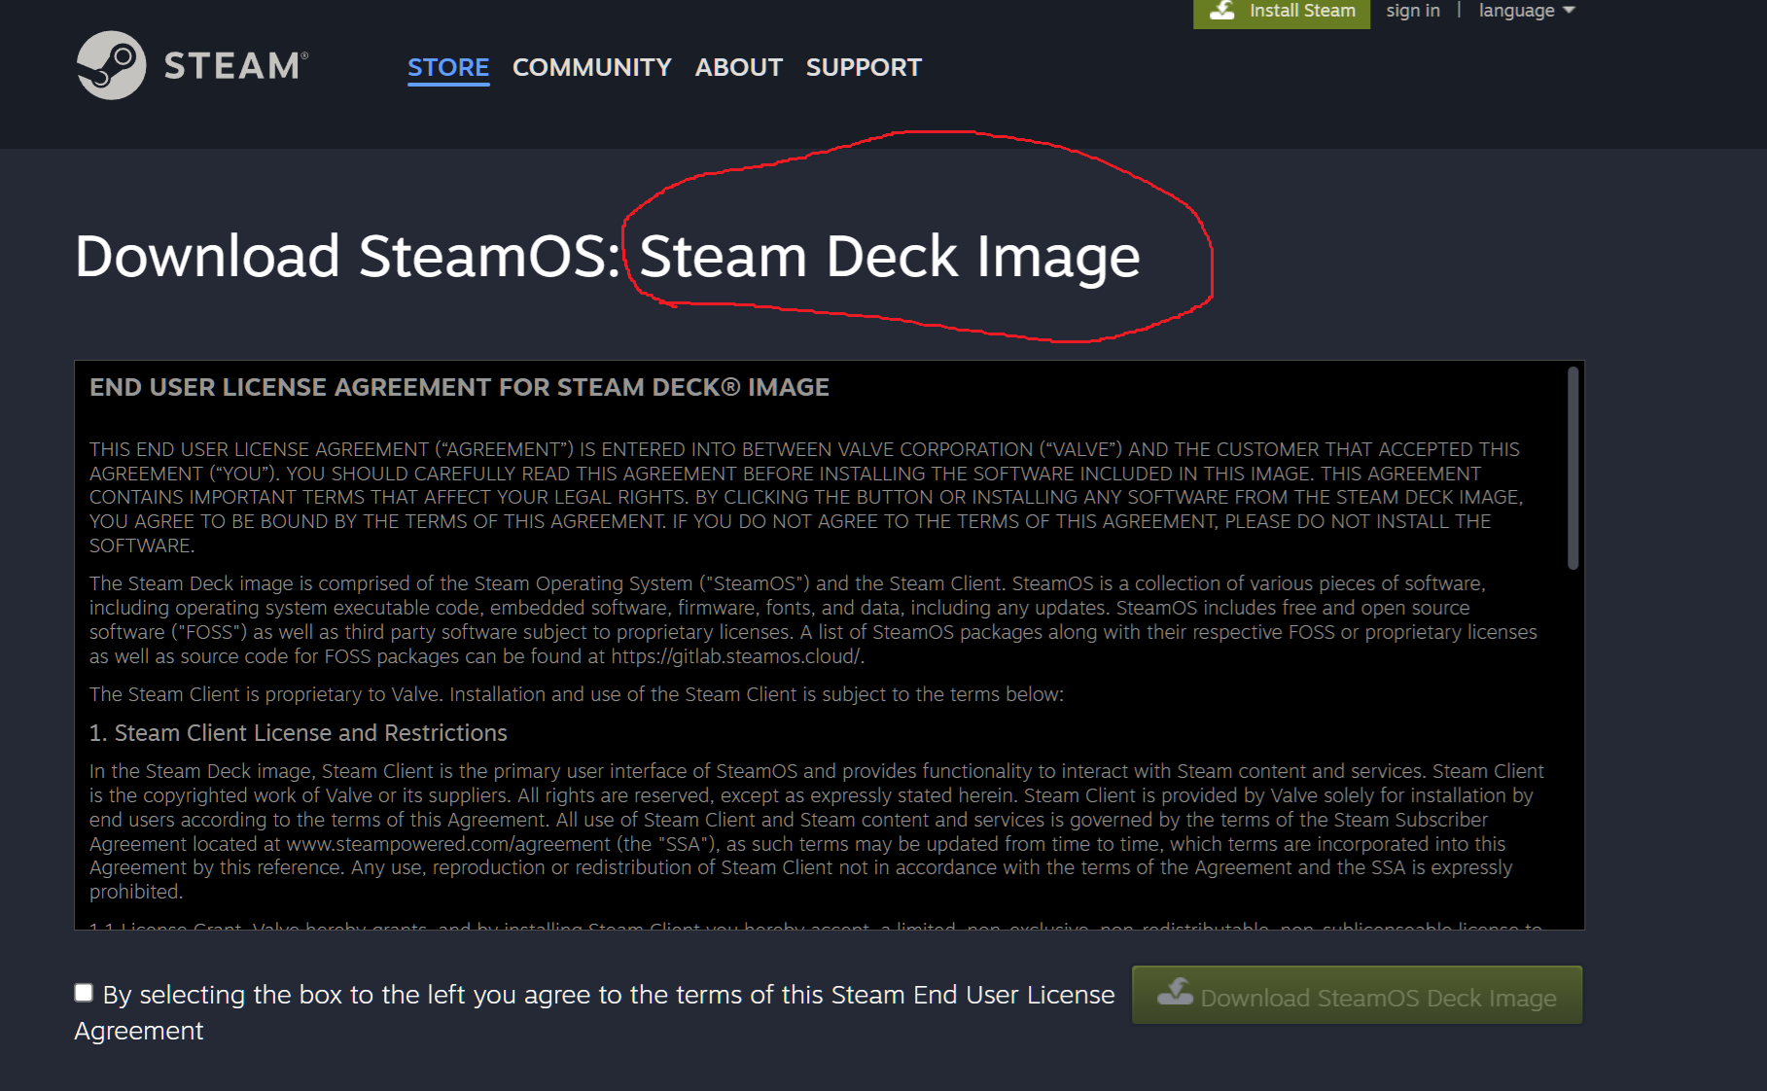This screenshot has width=1767, height=1091.
Task: Open the SUPPORT menu tab
Action: tap(864, 67)
